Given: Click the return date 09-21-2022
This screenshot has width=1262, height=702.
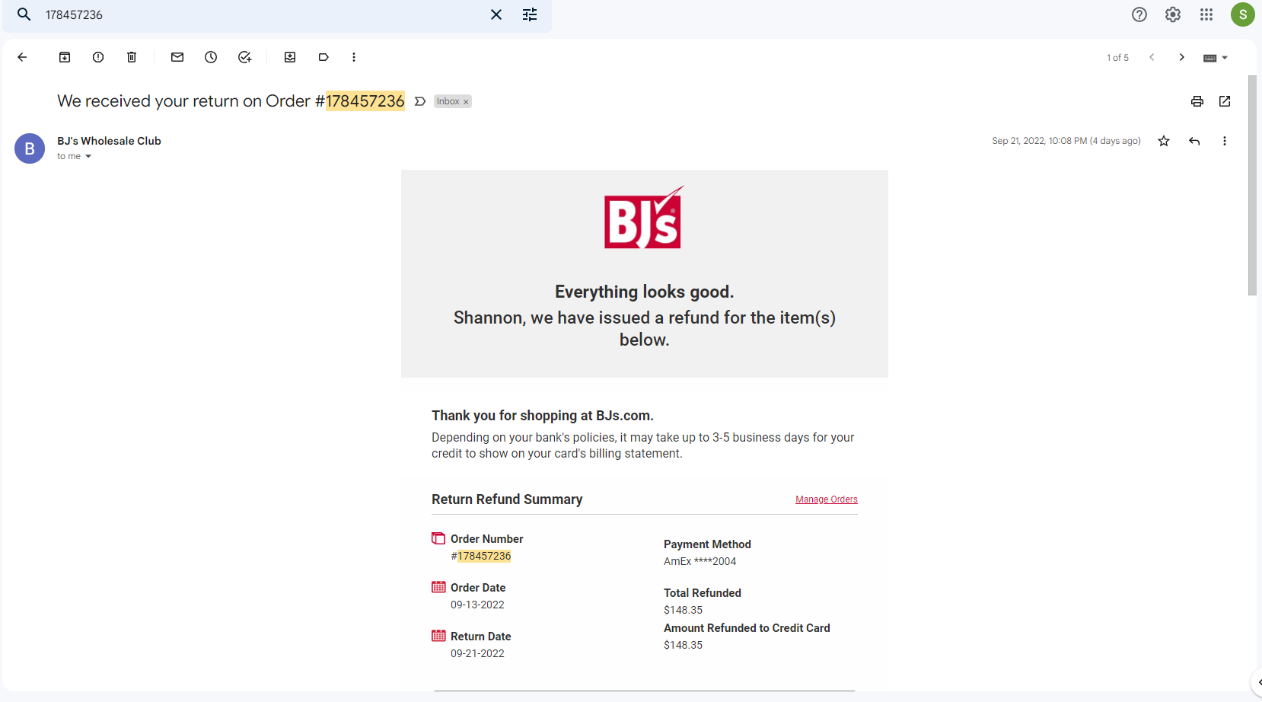Looking at the screenshot, I should click(x=477, y=653).
